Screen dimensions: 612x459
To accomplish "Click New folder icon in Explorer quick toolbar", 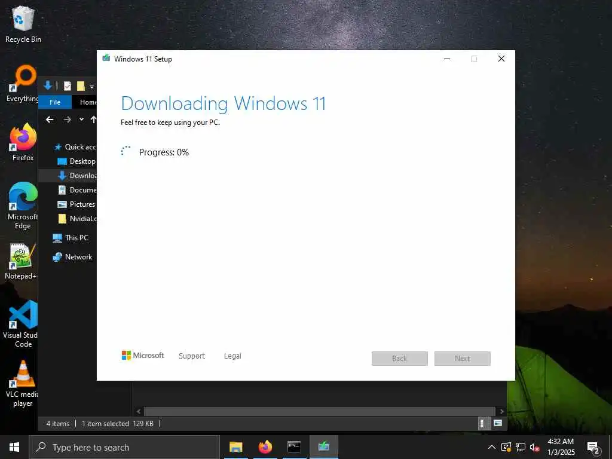I will click(81, 86).
